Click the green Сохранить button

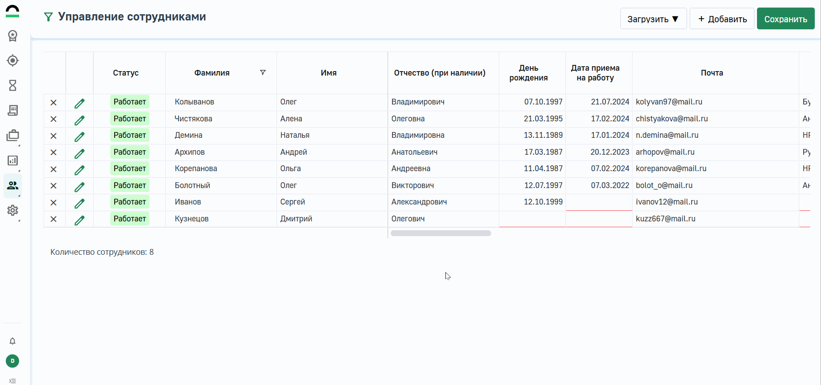pyautogui.click(x=785, y=19)
